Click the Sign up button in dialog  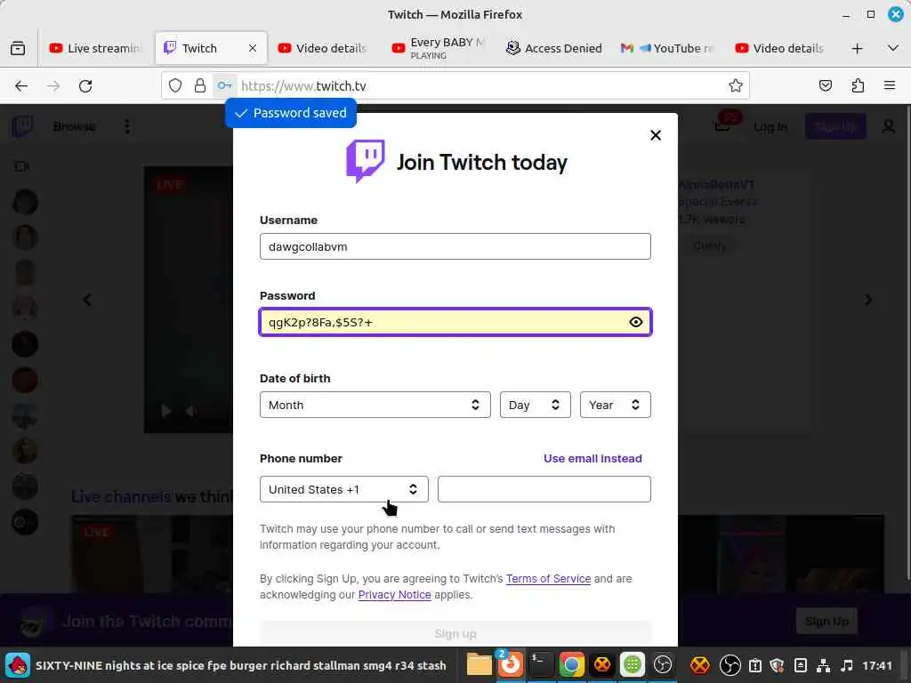click(455, 633)
